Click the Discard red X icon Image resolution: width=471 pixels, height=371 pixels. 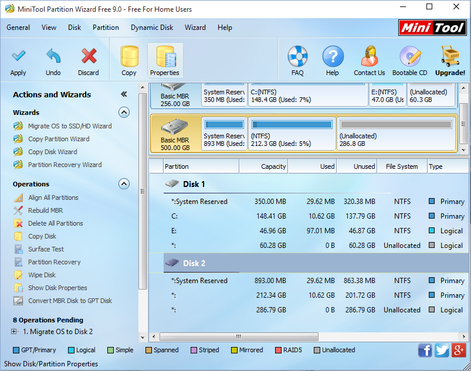pos(89,56)
